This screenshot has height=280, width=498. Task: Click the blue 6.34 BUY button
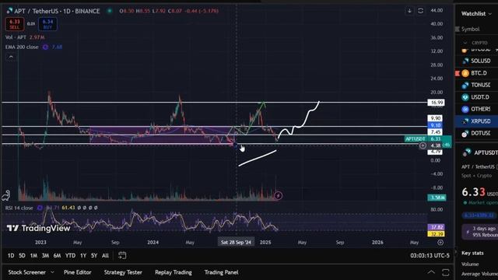tap(47, 24)
